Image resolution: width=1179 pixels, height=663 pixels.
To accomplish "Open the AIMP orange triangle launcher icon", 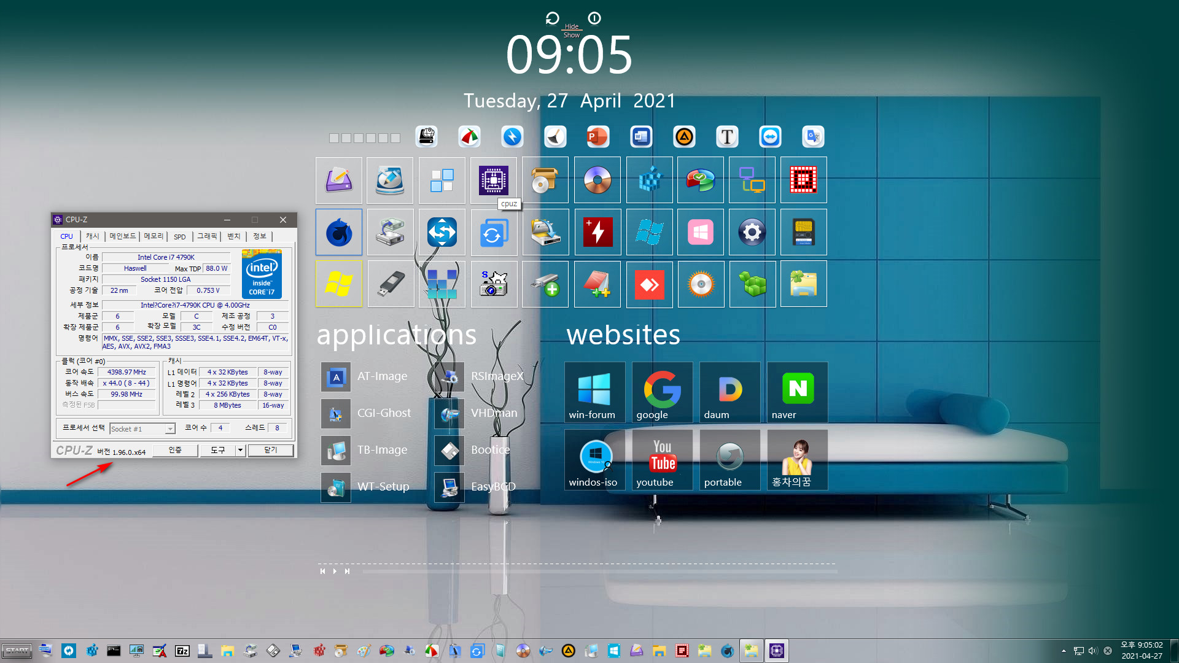I will click(684, 136).
